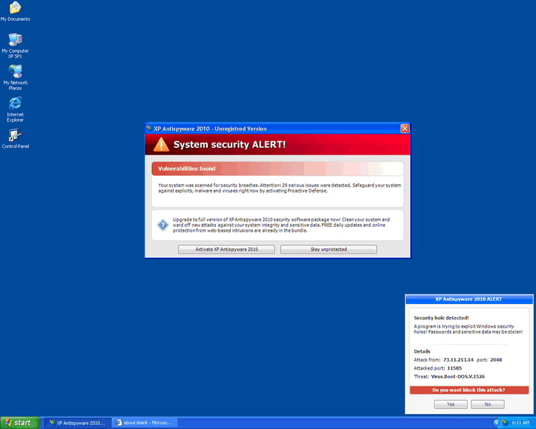Choose Stay unprotected button
Viewport: 536px width, 429px height.
pos(328,249)
